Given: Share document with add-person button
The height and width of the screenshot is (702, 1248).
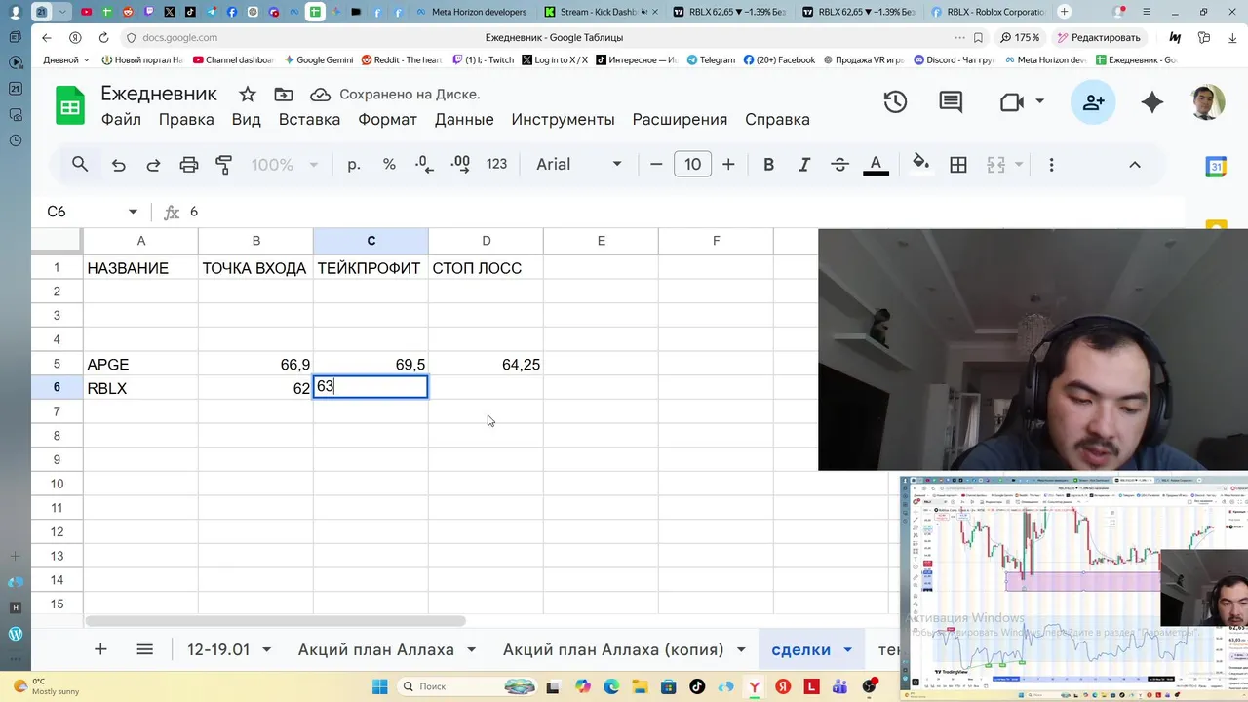Looking at the screenshot, I should pos(1093,102).
